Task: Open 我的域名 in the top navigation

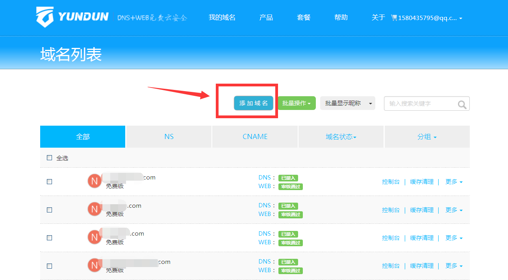Action: (222, 18)
